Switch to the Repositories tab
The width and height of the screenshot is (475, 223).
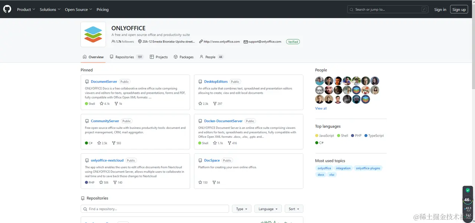click(127, 57)
